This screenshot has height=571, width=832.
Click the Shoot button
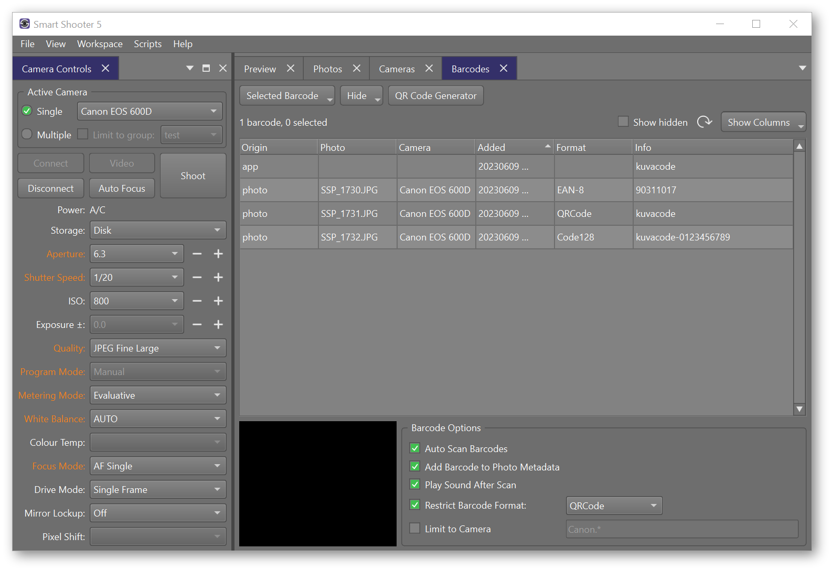coord(193,176)
